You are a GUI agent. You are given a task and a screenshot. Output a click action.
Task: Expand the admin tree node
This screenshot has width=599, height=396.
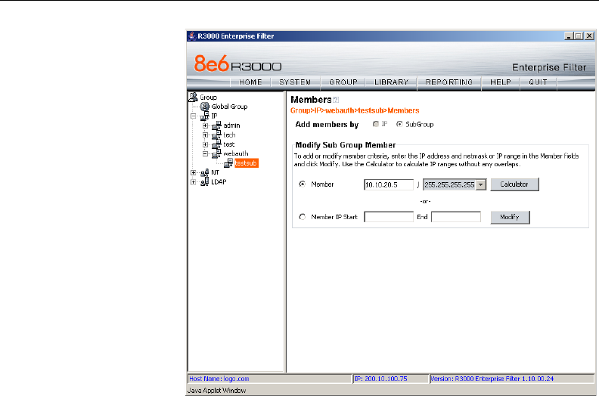[x=206, y=125]
